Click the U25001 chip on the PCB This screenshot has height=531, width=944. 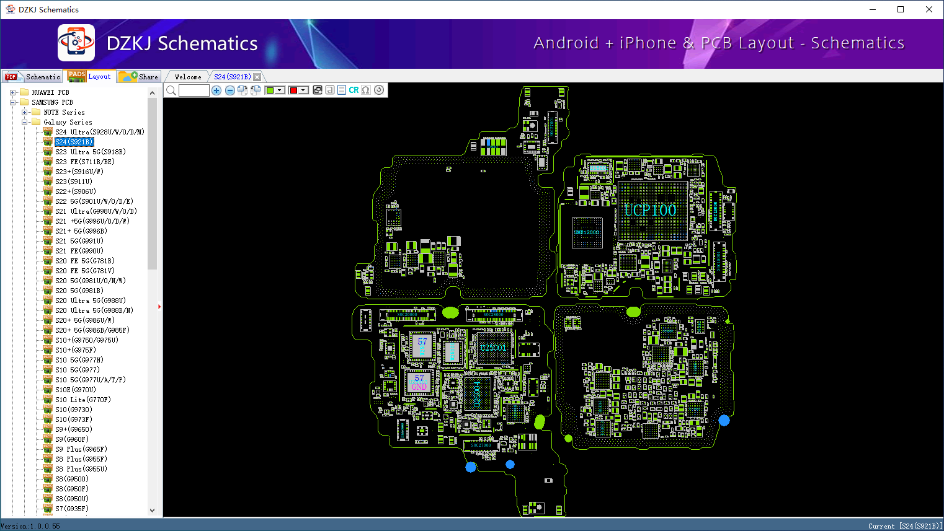point(493,348)
